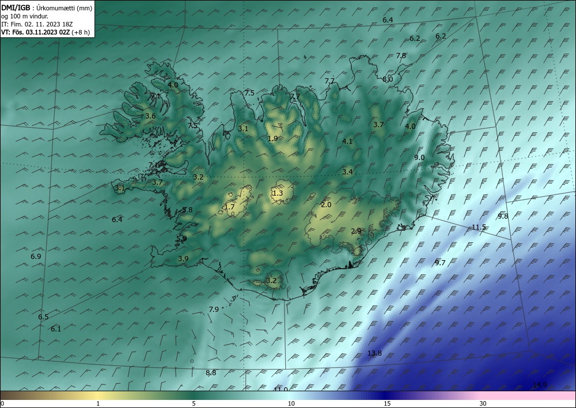Viewport: 576px width, 408px height.
Task: Click the "og 100 m vindur." caption line
Action: tap(25, 16)
